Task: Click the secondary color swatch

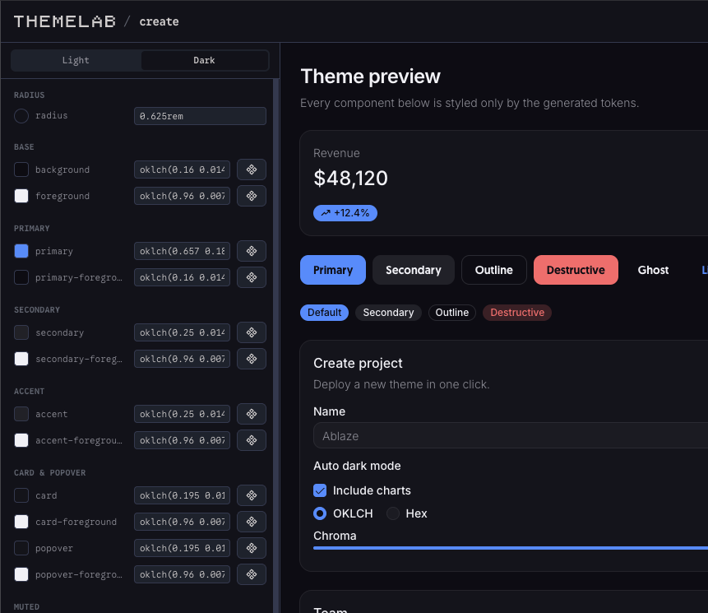Action: pos(21,332)
